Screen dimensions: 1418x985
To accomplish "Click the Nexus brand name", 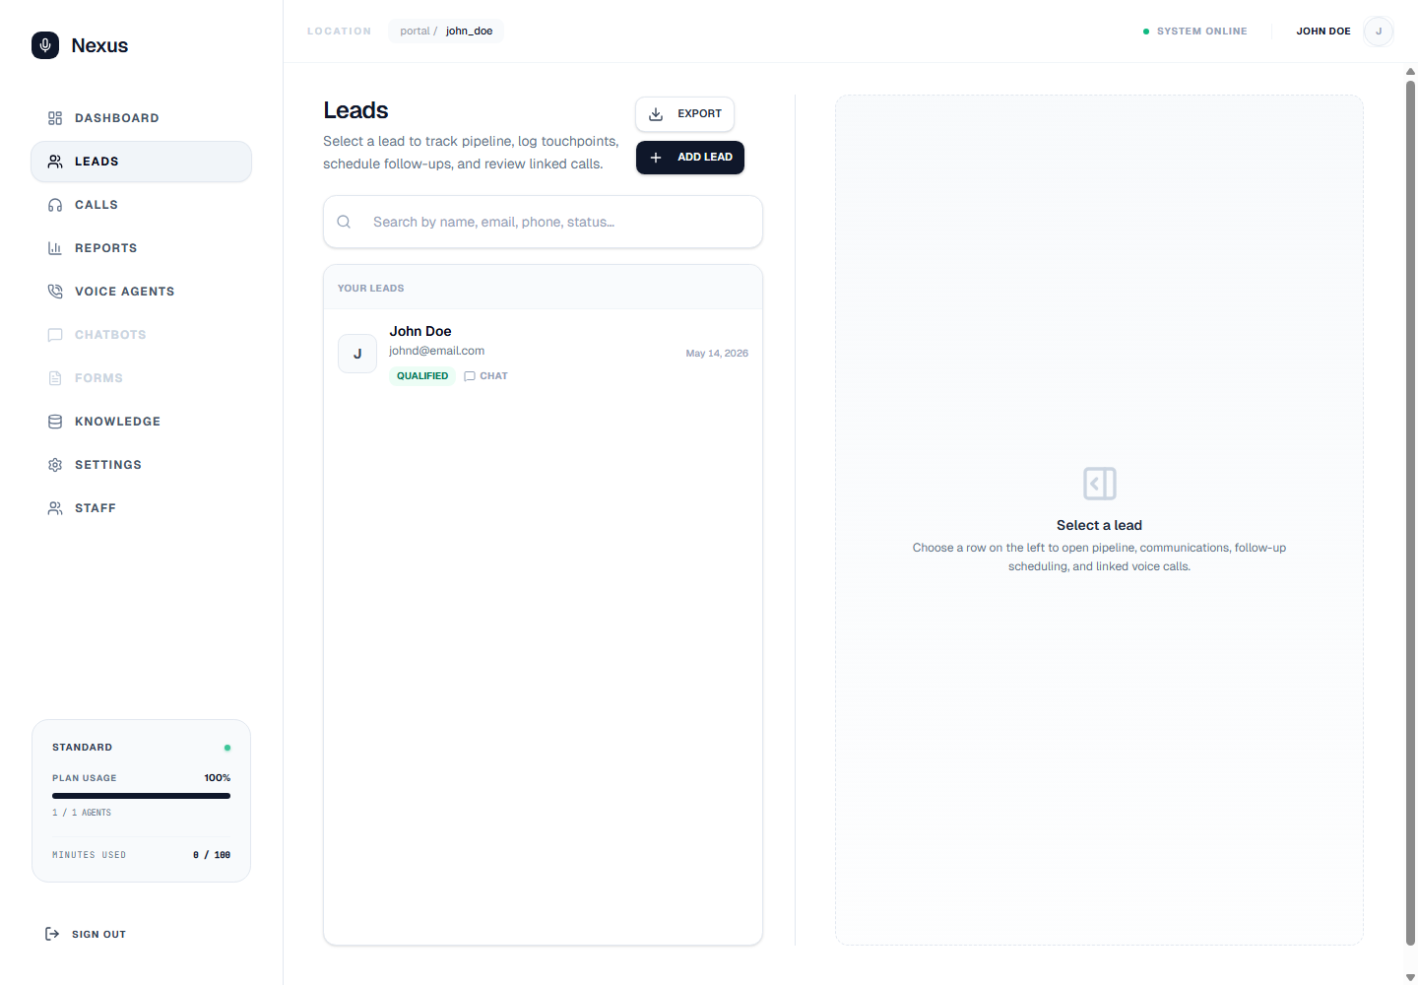I will pos(99,45).
